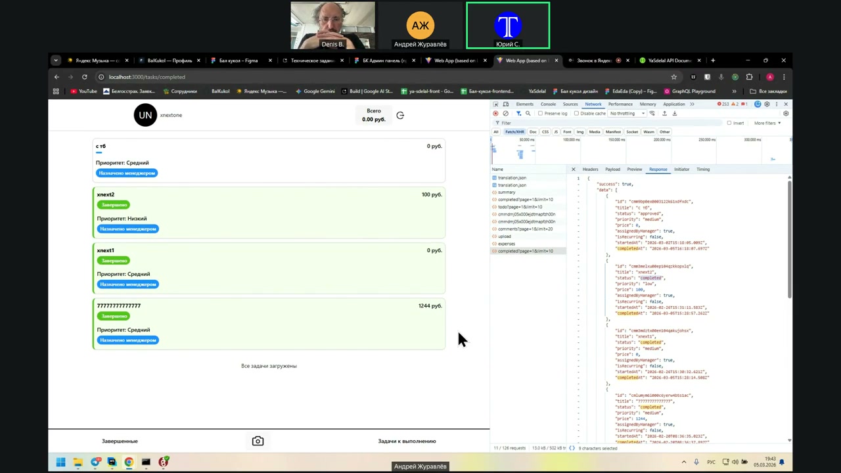Screen dimensions: 841x473
Task: Select the Fetch/XHR filter button
Action: (514, 132)
